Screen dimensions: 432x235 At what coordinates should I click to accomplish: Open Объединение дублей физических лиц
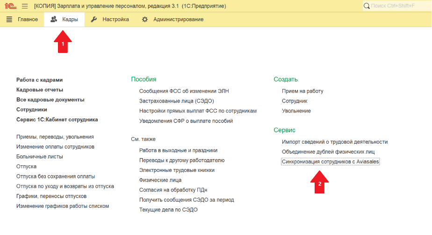point(328,152)
